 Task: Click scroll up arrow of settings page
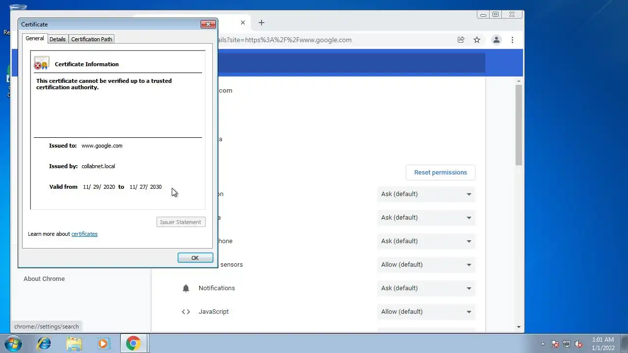tap(519, 81)
